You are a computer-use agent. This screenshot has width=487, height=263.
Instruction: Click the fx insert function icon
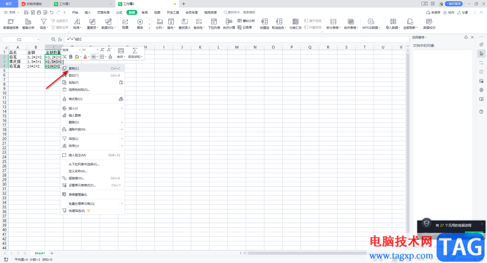[x=60, y=39]
